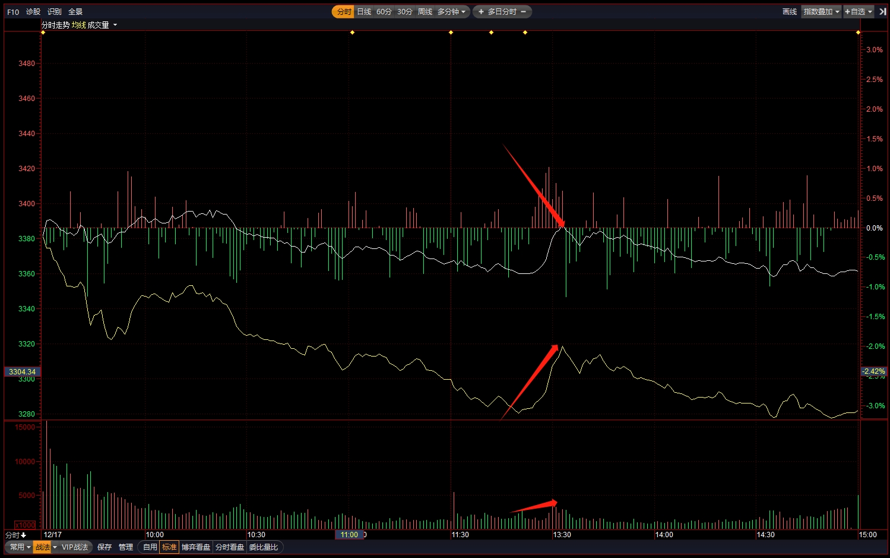Click the plus icon before 多日分时
This screenshot has width=890, height=558.
pyautogui.click(x=481, y=12)
